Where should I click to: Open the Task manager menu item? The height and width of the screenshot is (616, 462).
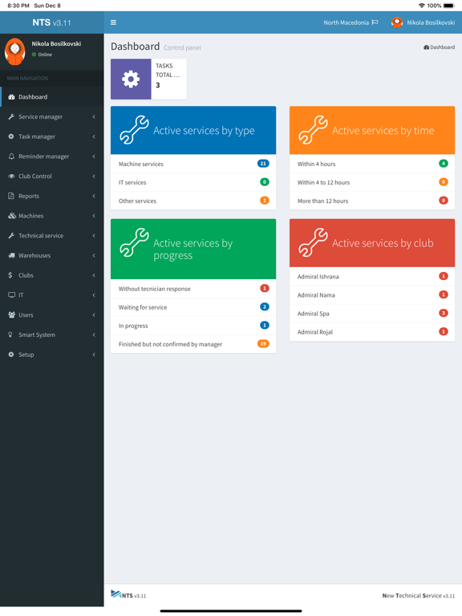click(52, 136)
